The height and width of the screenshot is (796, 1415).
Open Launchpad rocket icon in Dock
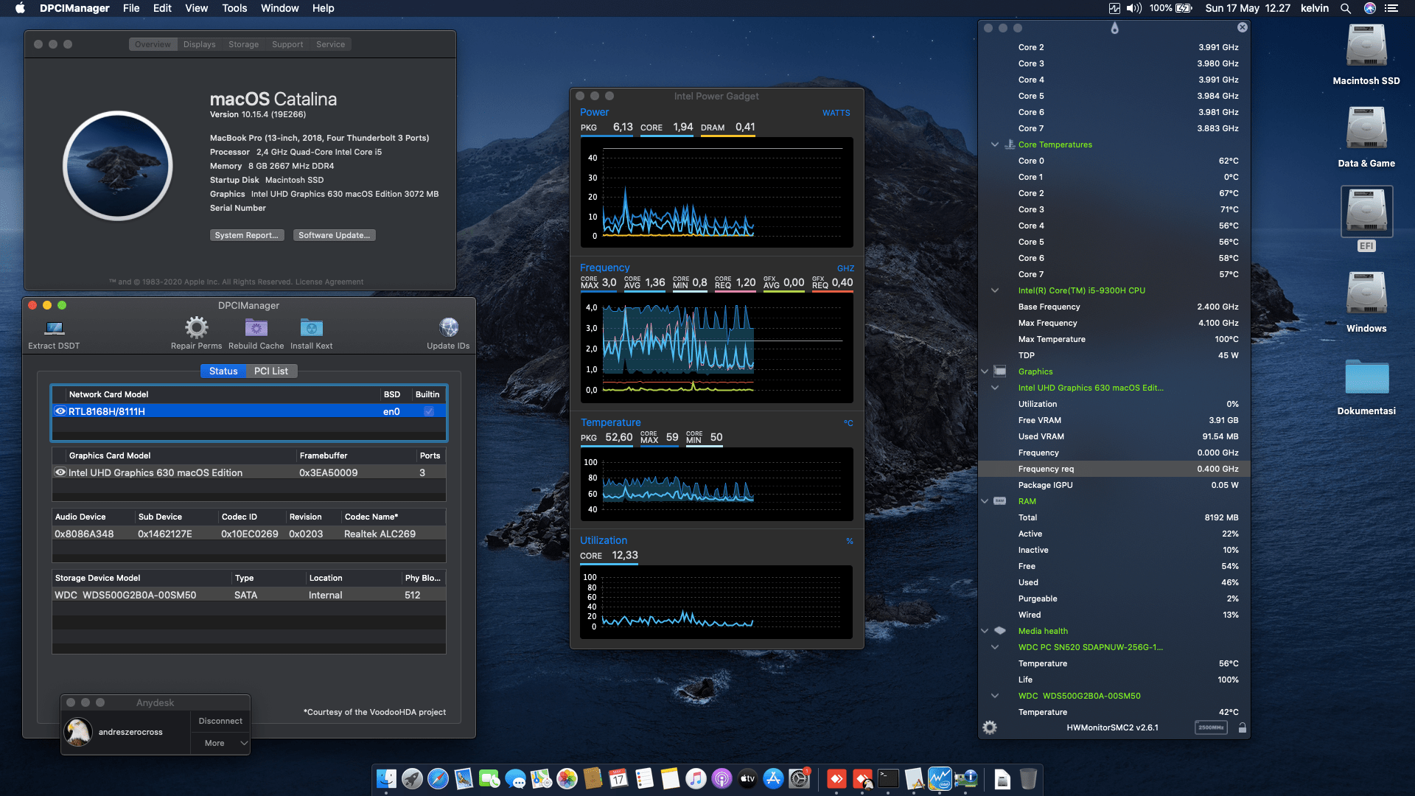tap(412, 778)
